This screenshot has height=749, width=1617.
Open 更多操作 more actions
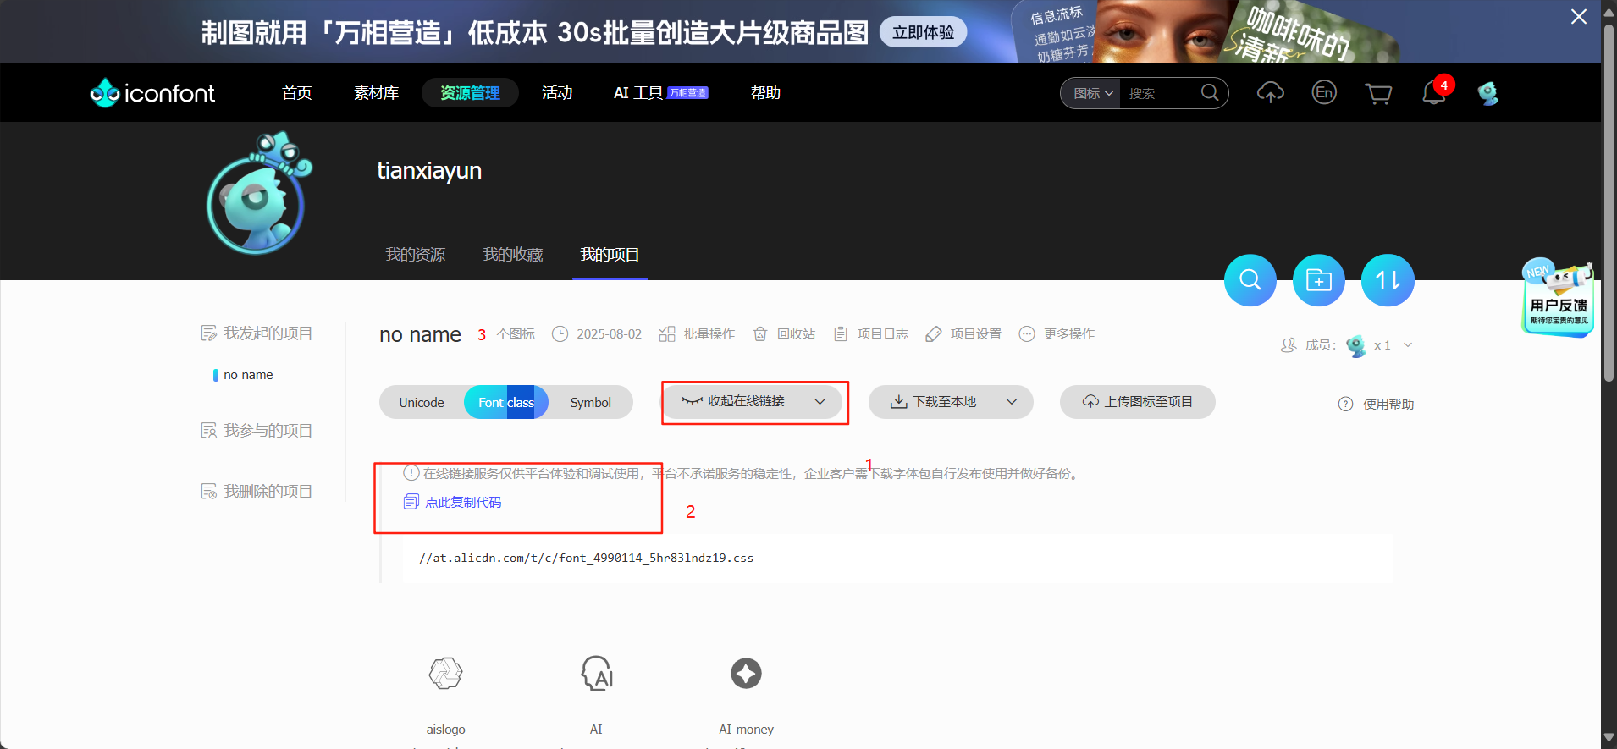pos(1057,334)
